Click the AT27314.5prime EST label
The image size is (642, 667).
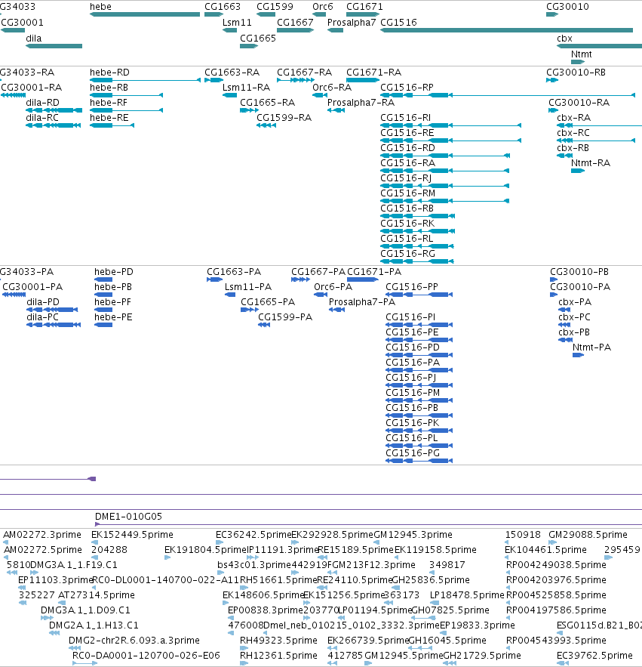[97, 595]
